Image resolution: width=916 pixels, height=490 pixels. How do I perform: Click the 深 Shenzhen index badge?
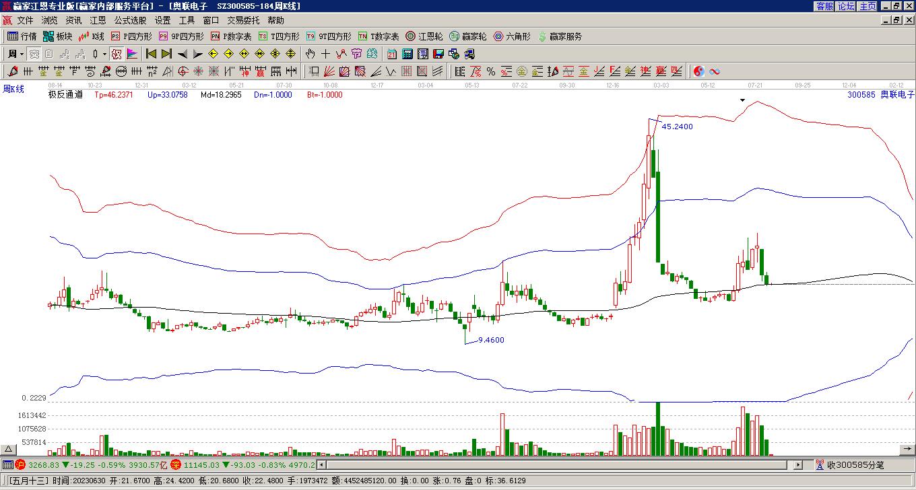coord(176,464)
